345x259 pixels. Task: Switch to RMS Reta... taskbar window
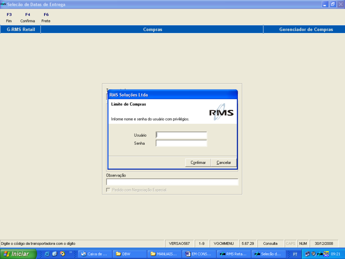pyautogui.click(x=233, y=254)
